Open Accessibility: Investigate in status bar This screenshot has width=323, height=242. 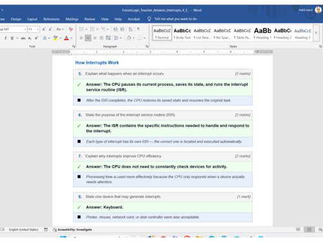pyautogui.click(x=72, y=230)
